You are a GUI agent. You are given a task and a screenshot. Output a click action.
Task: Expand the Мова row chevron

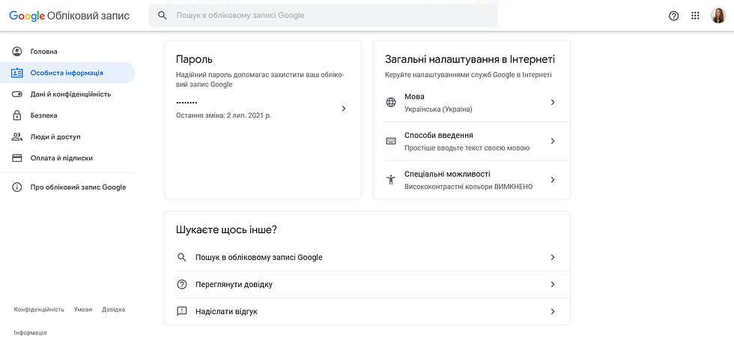pos(553,102)
